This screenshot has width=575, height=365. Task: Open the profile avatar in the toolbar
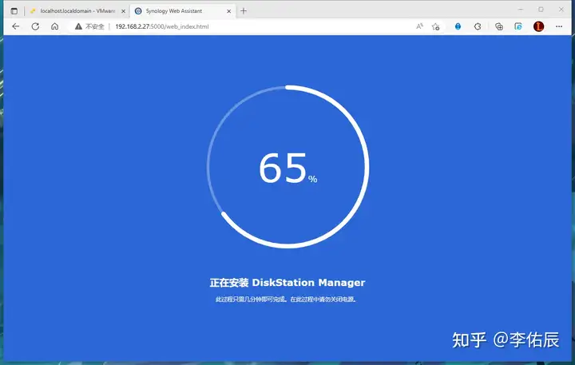coord(538,26)
